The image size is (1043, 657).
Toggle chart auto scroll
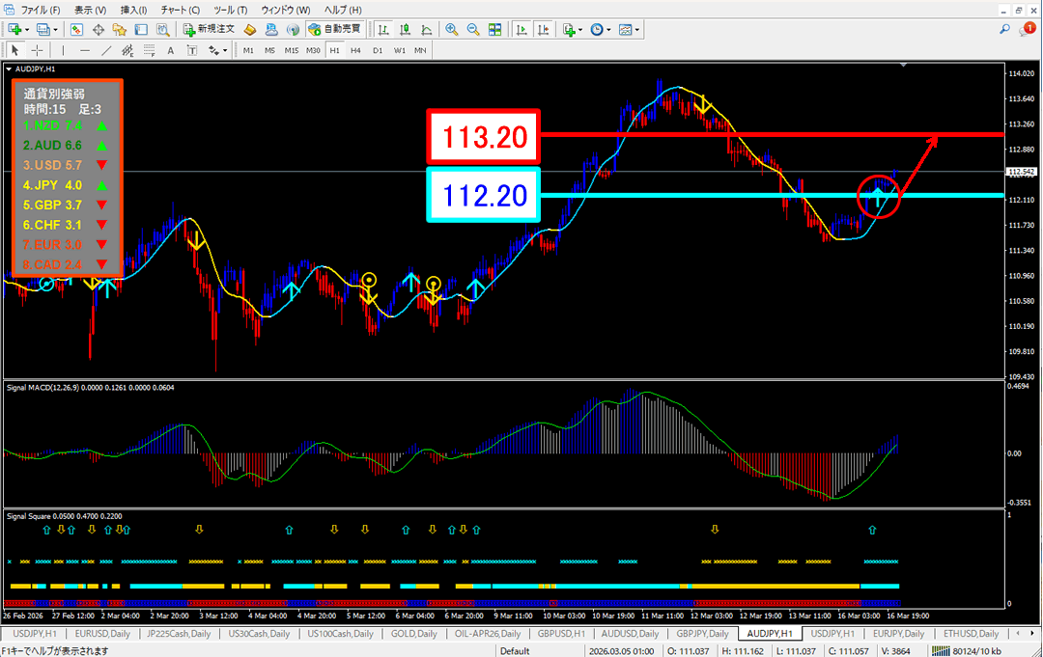click(x=521, y=30)
